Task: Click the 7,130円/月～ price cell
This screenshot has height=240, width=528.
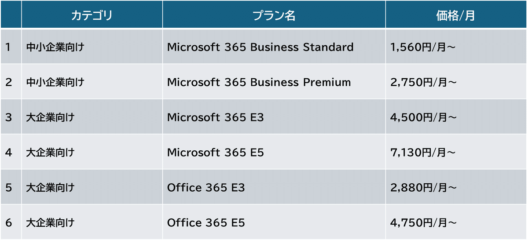Action: pyautogui.click(x=456, y=152)
